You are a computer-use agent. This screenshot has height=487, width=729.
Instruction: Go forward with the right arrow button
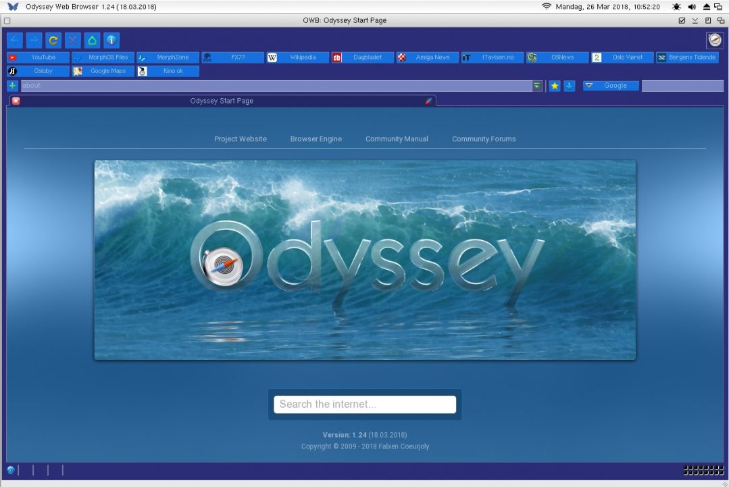click(x=34, y=40)
